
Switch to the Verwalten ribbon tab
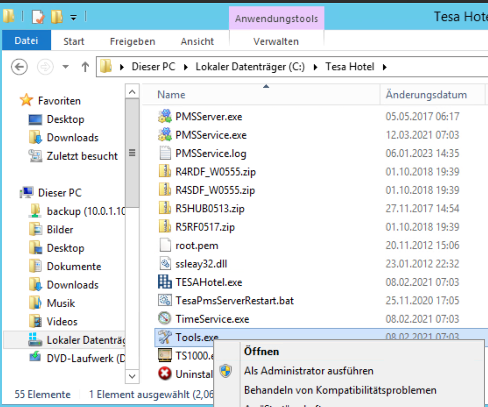tap(276, 41)
